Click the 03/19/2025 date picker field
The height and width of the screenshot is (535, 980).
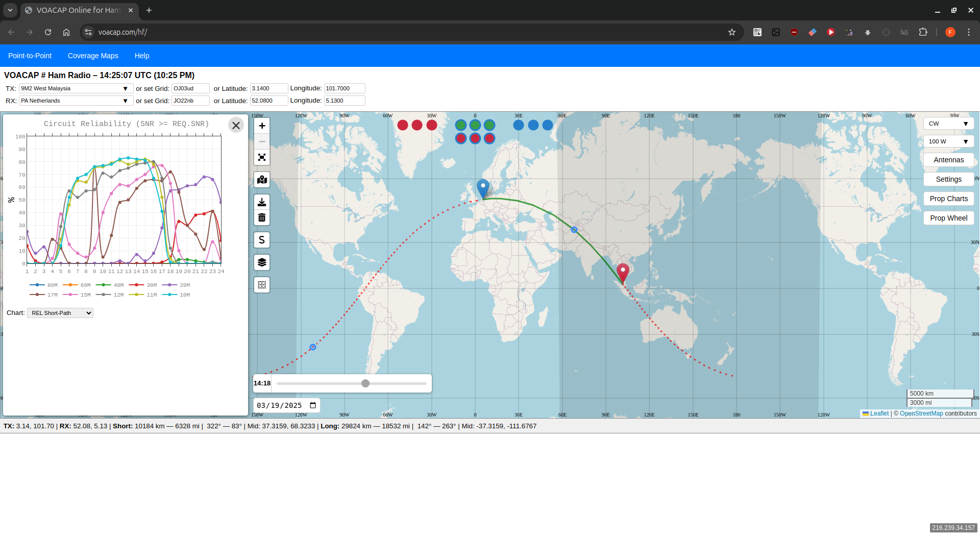point(286,405)
